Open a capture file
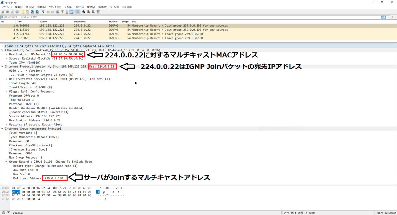This screenshot has height=215, width=397. [22, 12]
